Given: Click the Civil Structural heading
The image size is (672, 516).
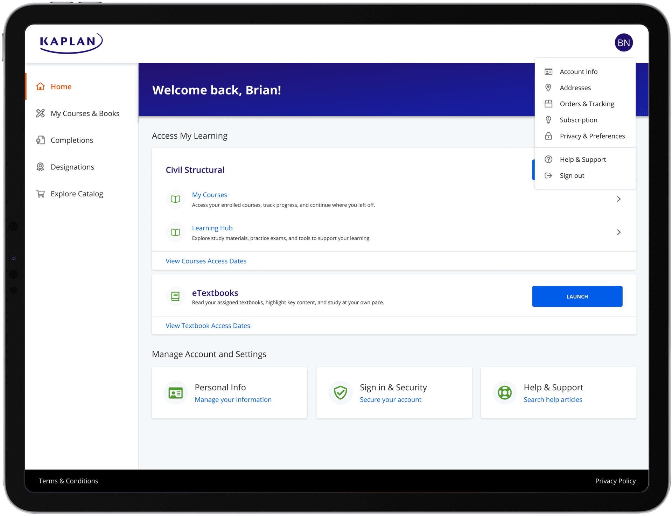Looking at the screenshot, I should tap(195, 170).
